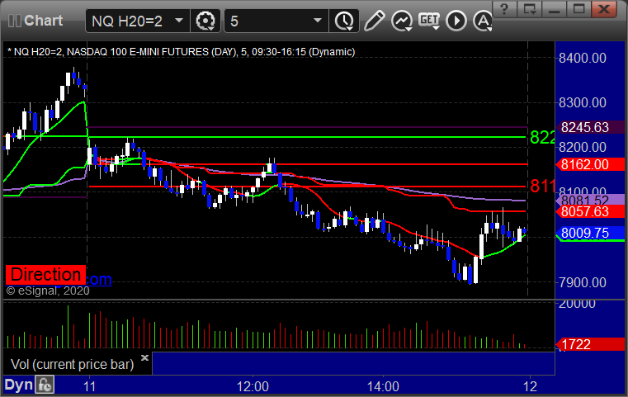Click the question mark help button

coord(504,8)
